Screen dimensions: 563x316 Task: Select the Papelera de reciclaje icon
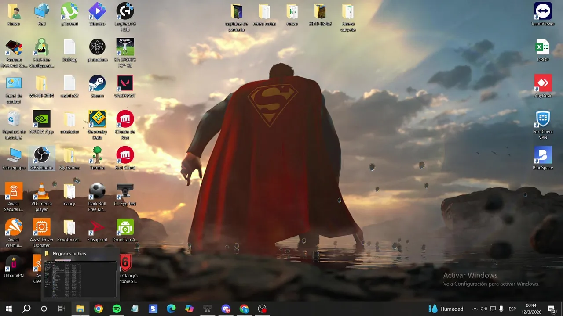[x=14, y=126]
